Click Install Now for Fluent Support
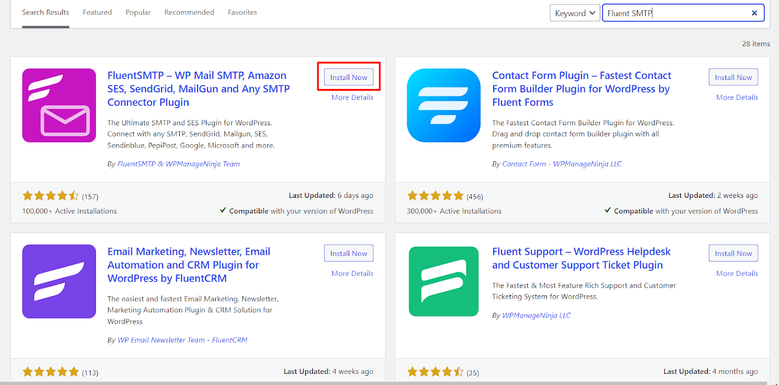The width and height of the screenshot is (779, 385). point(733,253)
